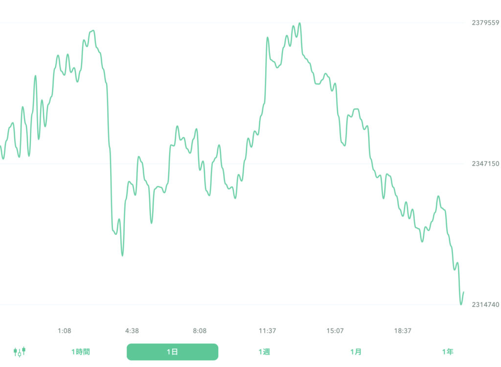Click the 2379559 price axis label

[485, 23]
